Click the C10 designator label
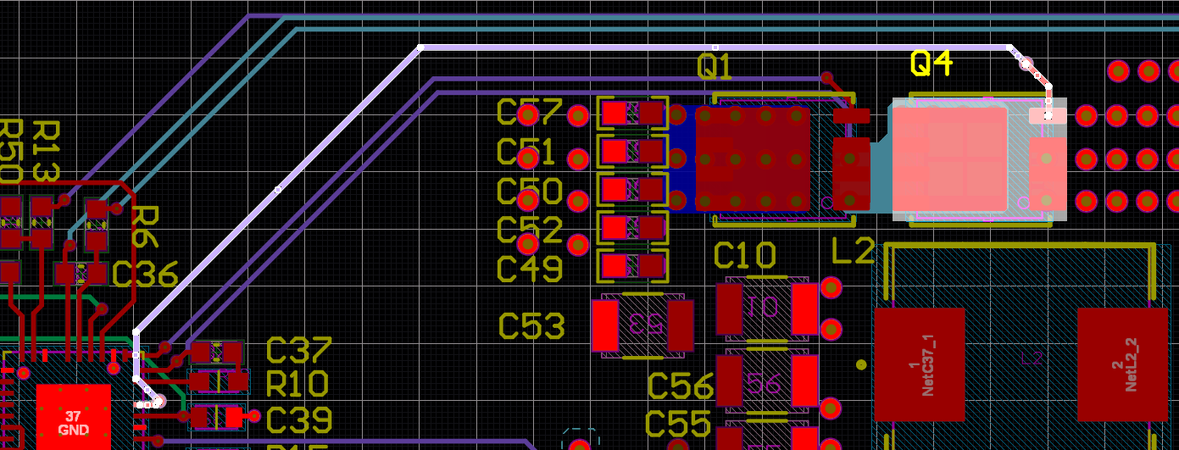The height and width of the screenshot is (450, 1179). (x=745, y=255)
